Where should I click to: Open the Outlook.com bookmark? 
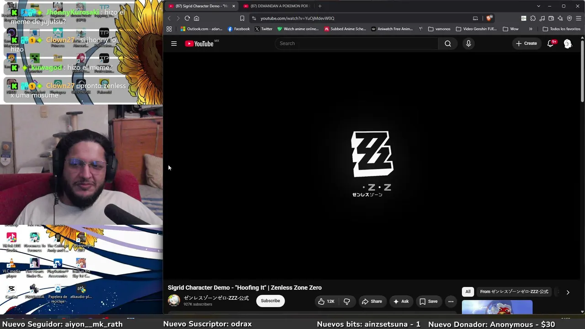click(202, 29)
